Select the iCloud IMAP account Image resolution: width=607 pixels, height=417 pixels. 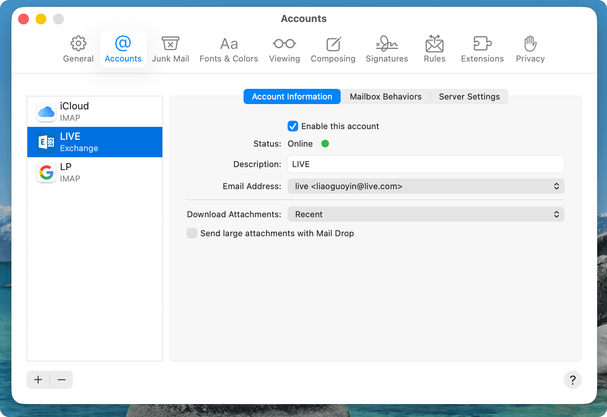pos(95,112)
